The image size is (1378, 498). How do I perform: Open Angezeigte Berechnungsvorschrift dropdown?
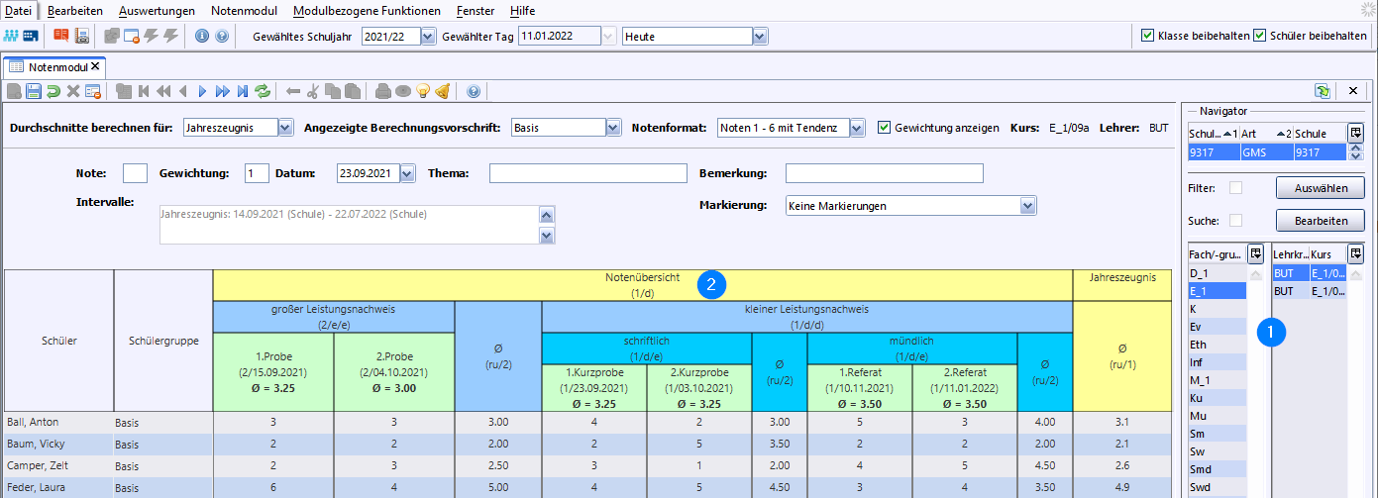tap(613, 128)
